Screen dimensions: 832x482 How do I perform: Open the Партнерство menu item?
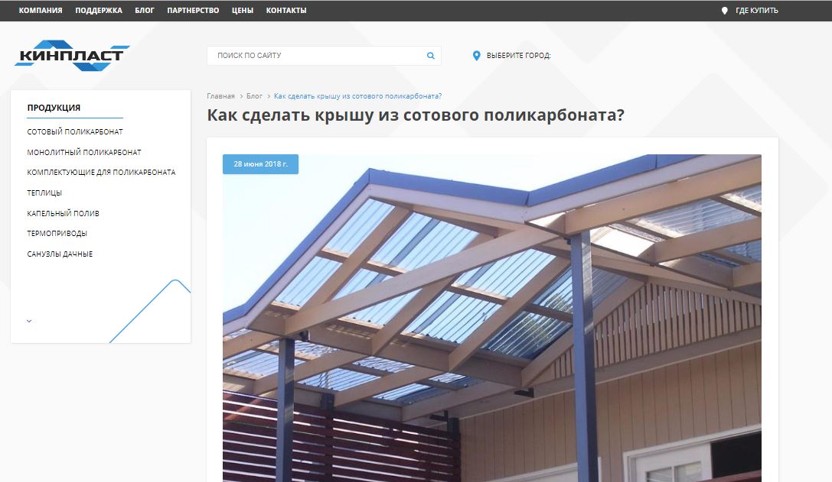(193, 11)
